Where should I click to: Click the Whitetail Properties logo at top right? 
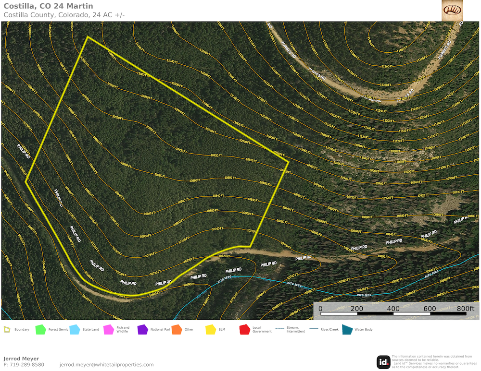click(452, 10)
